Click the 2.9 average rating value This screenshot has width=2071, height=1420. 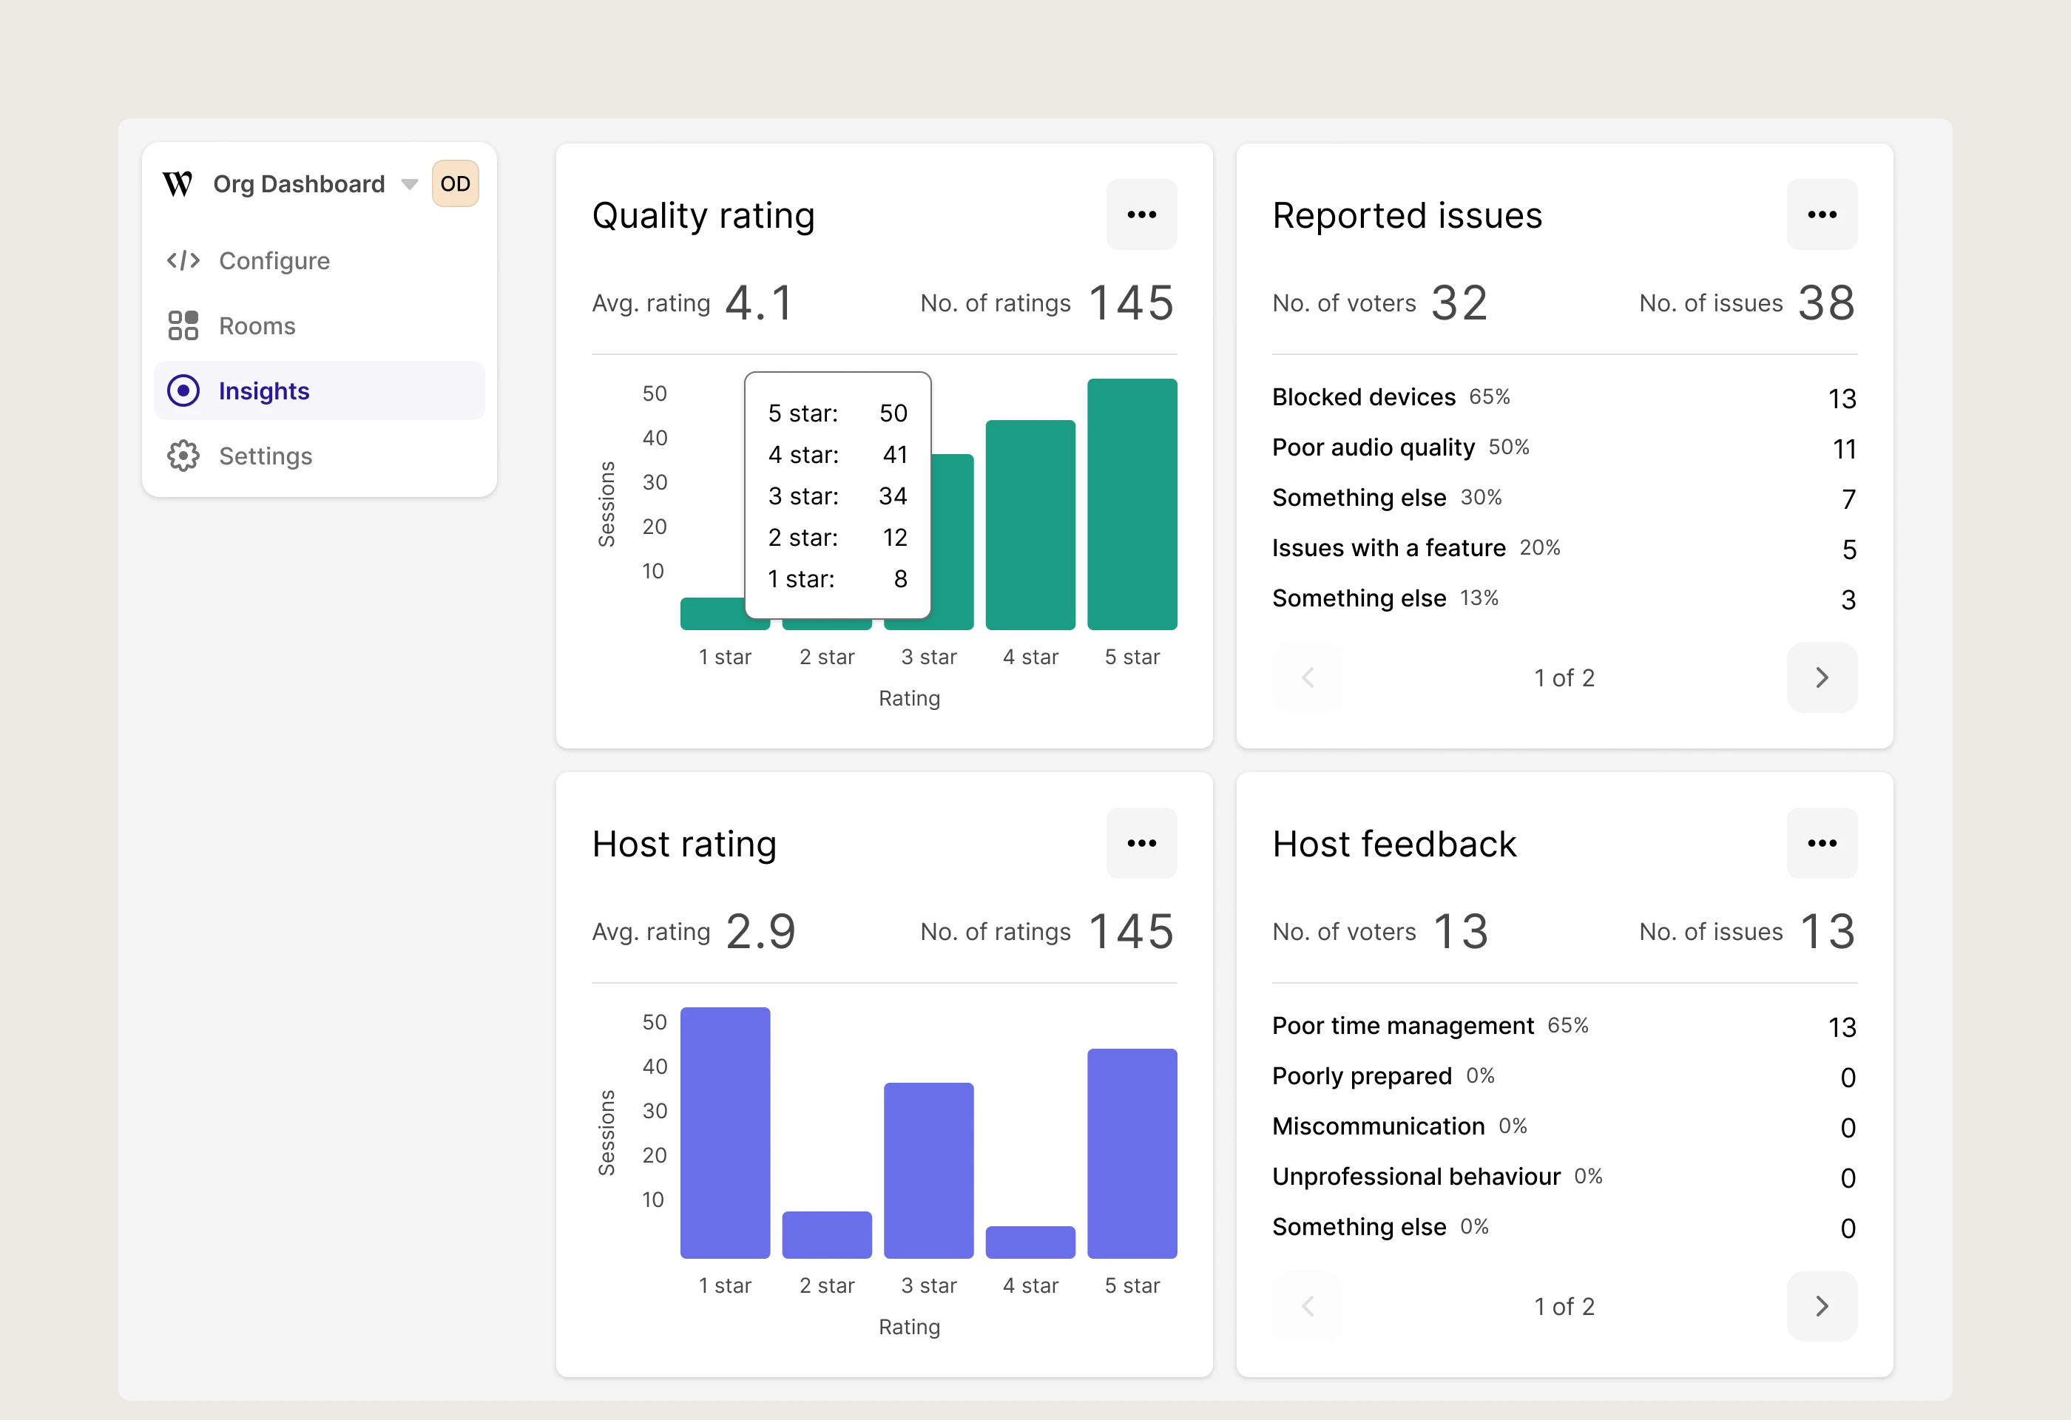coord(760,932)
